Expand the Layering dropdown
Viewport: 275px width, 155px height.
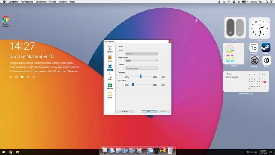(x=141, y=68)
